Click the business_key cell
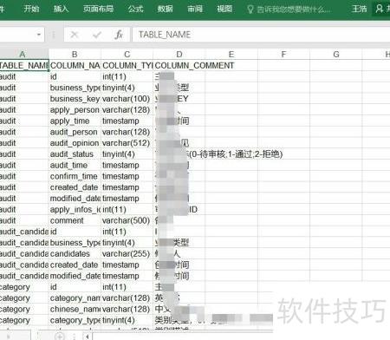 75,99
